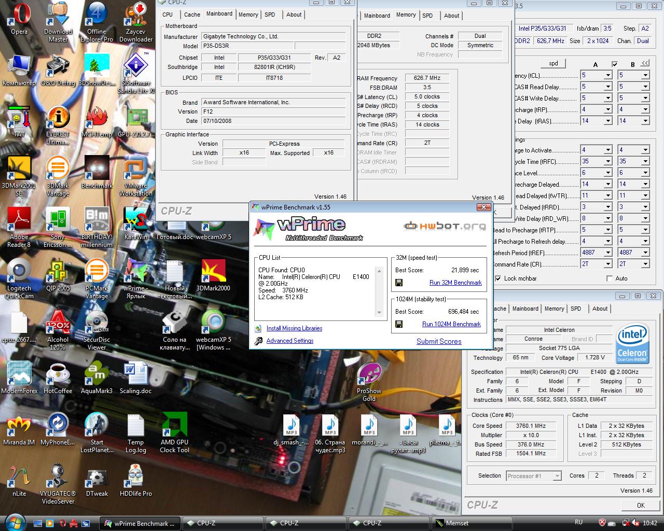Save the 1024M score with floppy icon

(x=399, y=324)
